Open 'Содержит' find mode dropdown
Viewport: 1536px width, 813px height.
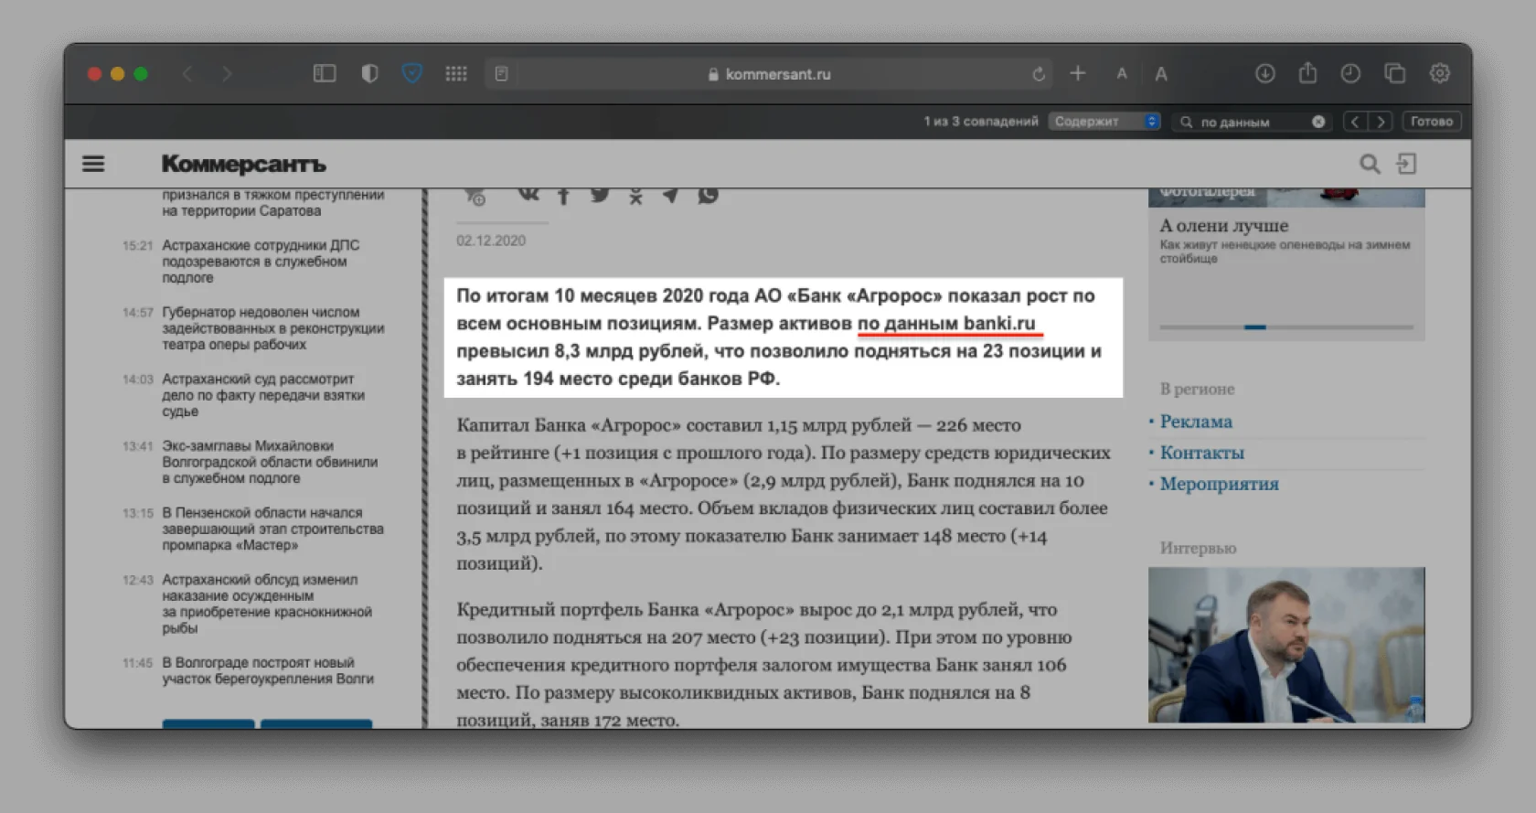pyautogui.click(x=1104, y=122)
